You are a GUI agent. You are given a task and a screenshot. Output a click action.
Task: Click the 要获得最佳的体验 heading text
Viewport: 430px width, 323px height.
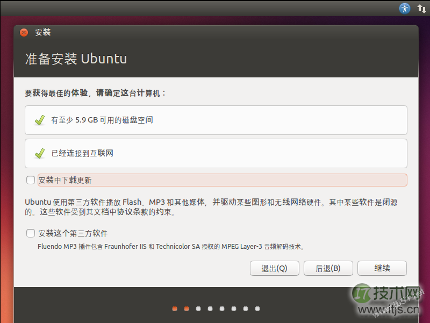coord(96,93)
